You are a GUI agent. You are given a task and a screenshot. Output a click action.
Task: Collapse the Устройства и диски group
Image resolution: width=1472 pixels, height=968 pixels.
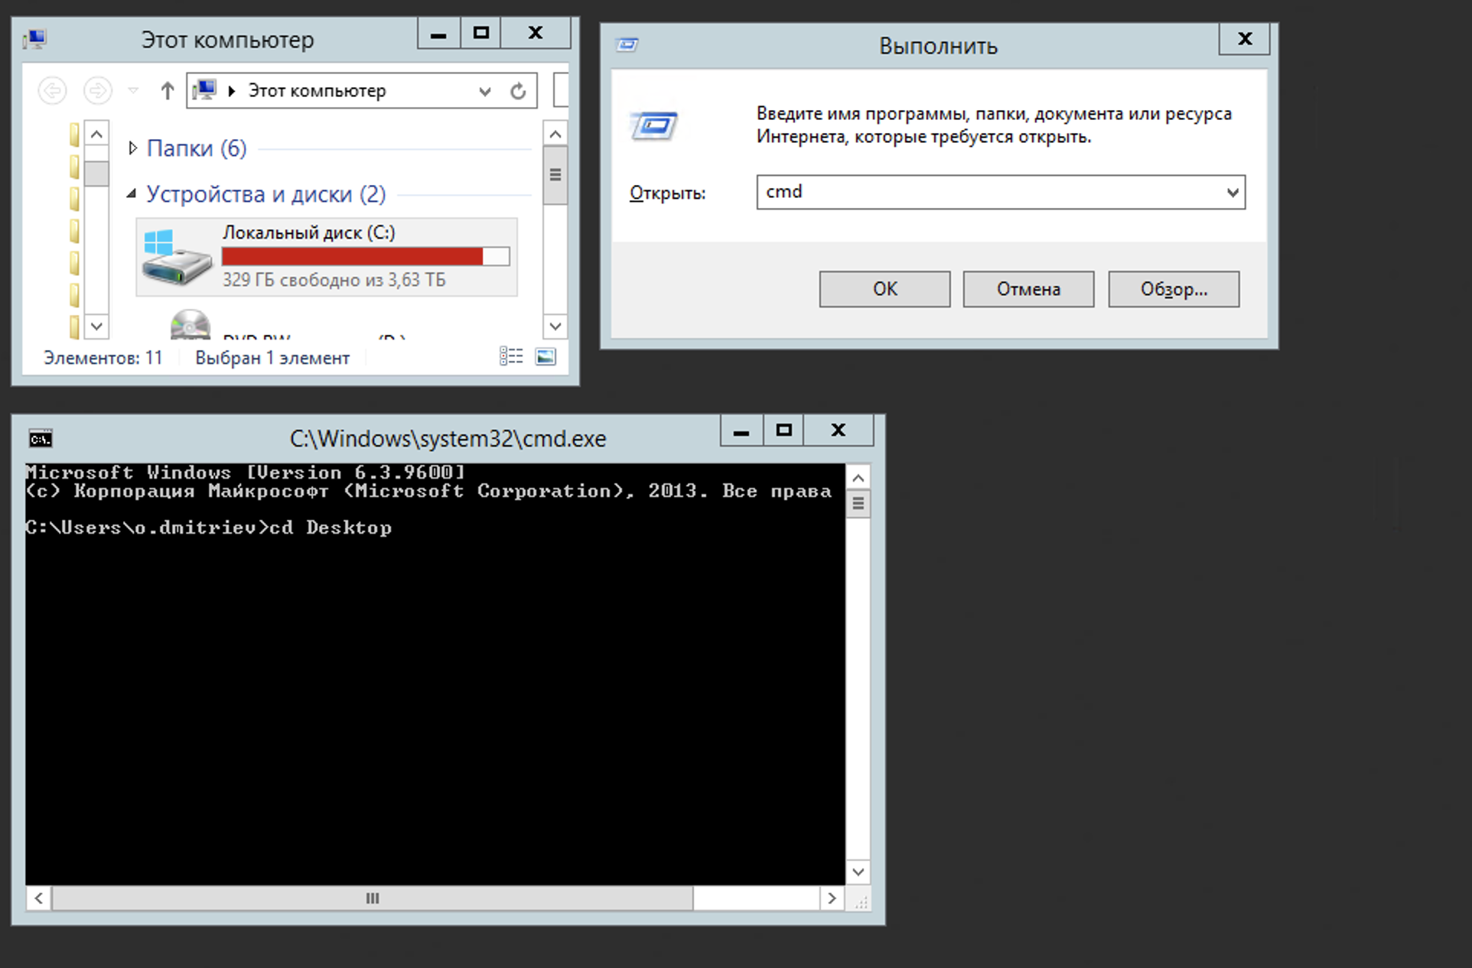132,194
